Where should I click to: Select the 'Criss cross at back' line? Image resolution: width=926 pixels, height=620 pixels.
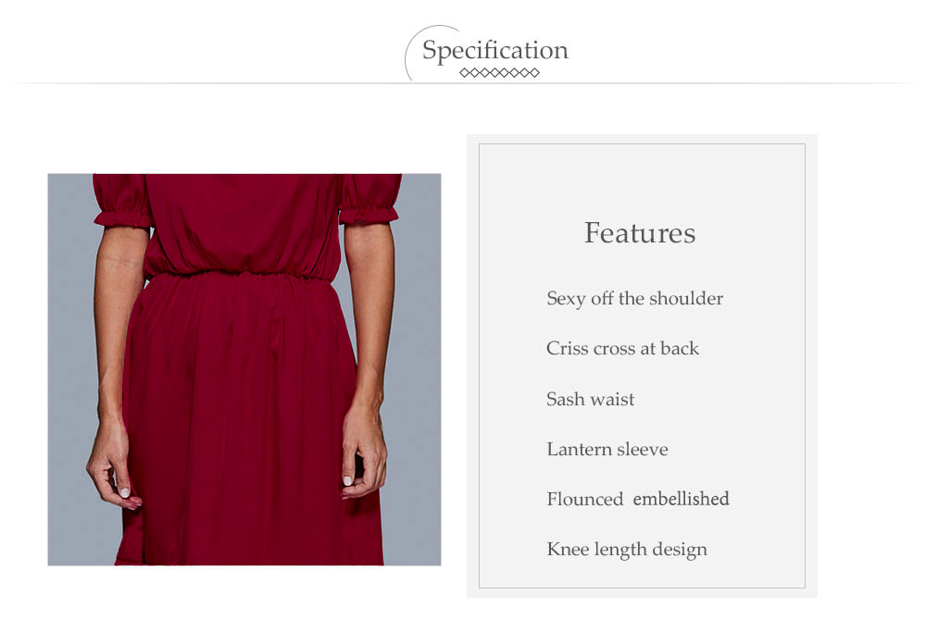click(x=622, y=348)
